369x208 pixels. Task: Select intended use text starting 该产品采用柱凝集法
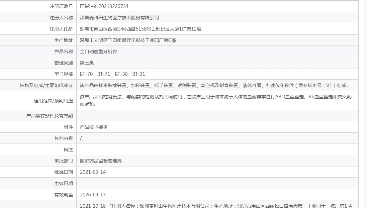[x=216, y=101]
